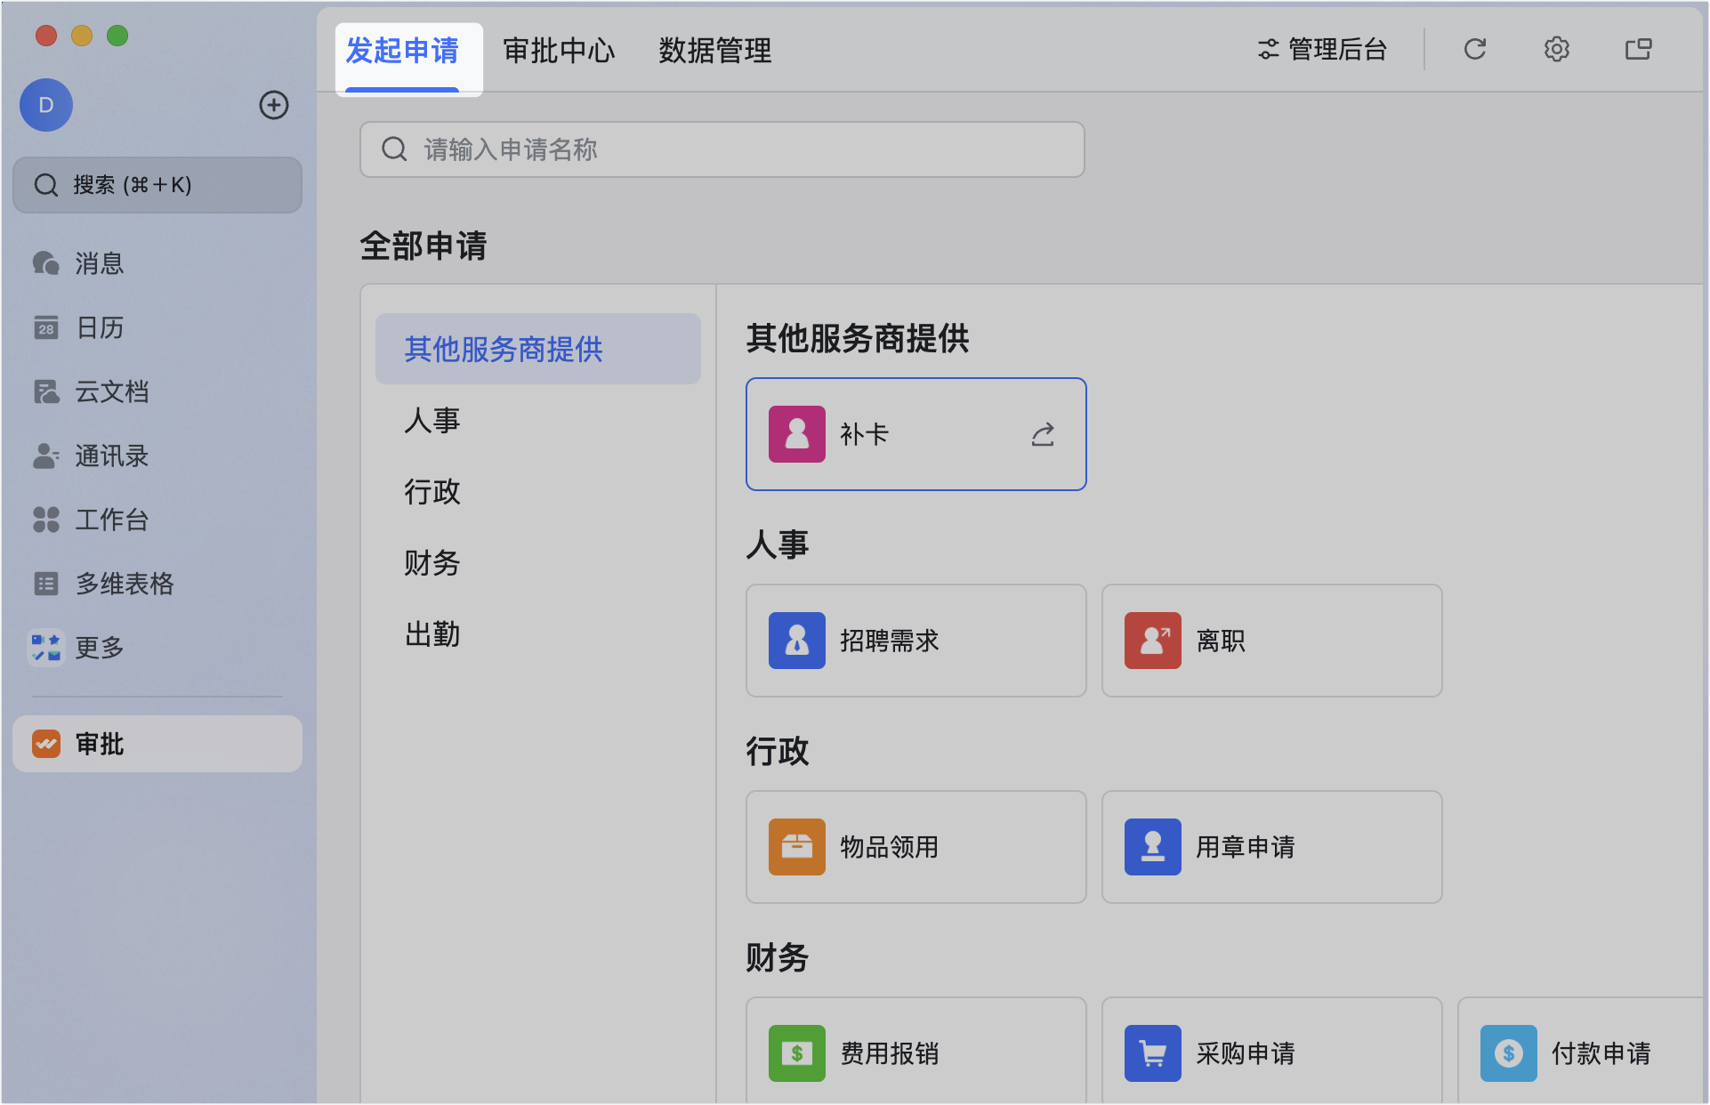This screenshot has height=1105, width=1710.
Task: Click the 请输入申请名称 search field
Action: pyautogui.click(x=722, y=149)
